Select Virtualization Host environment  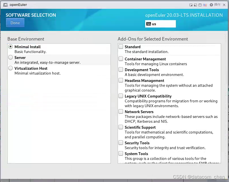click(11, 68)
